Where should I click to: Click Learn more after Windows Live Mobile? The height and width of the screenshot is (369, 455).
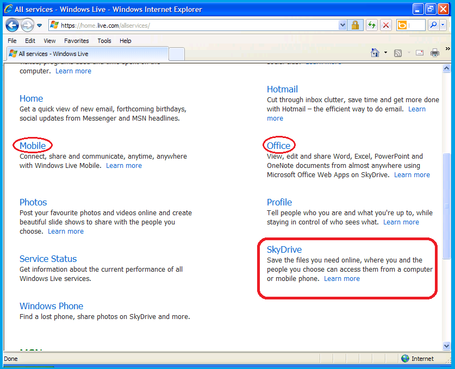point(124,166)
